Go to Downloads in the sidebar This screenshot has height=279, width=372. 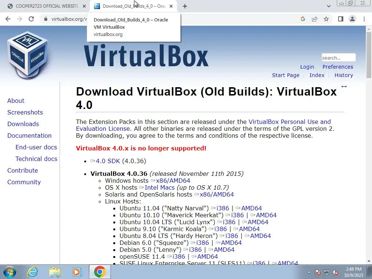tap(23, 124)
